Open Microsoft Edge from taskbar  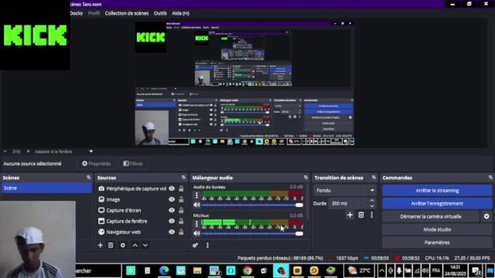[x=164, y=271]
